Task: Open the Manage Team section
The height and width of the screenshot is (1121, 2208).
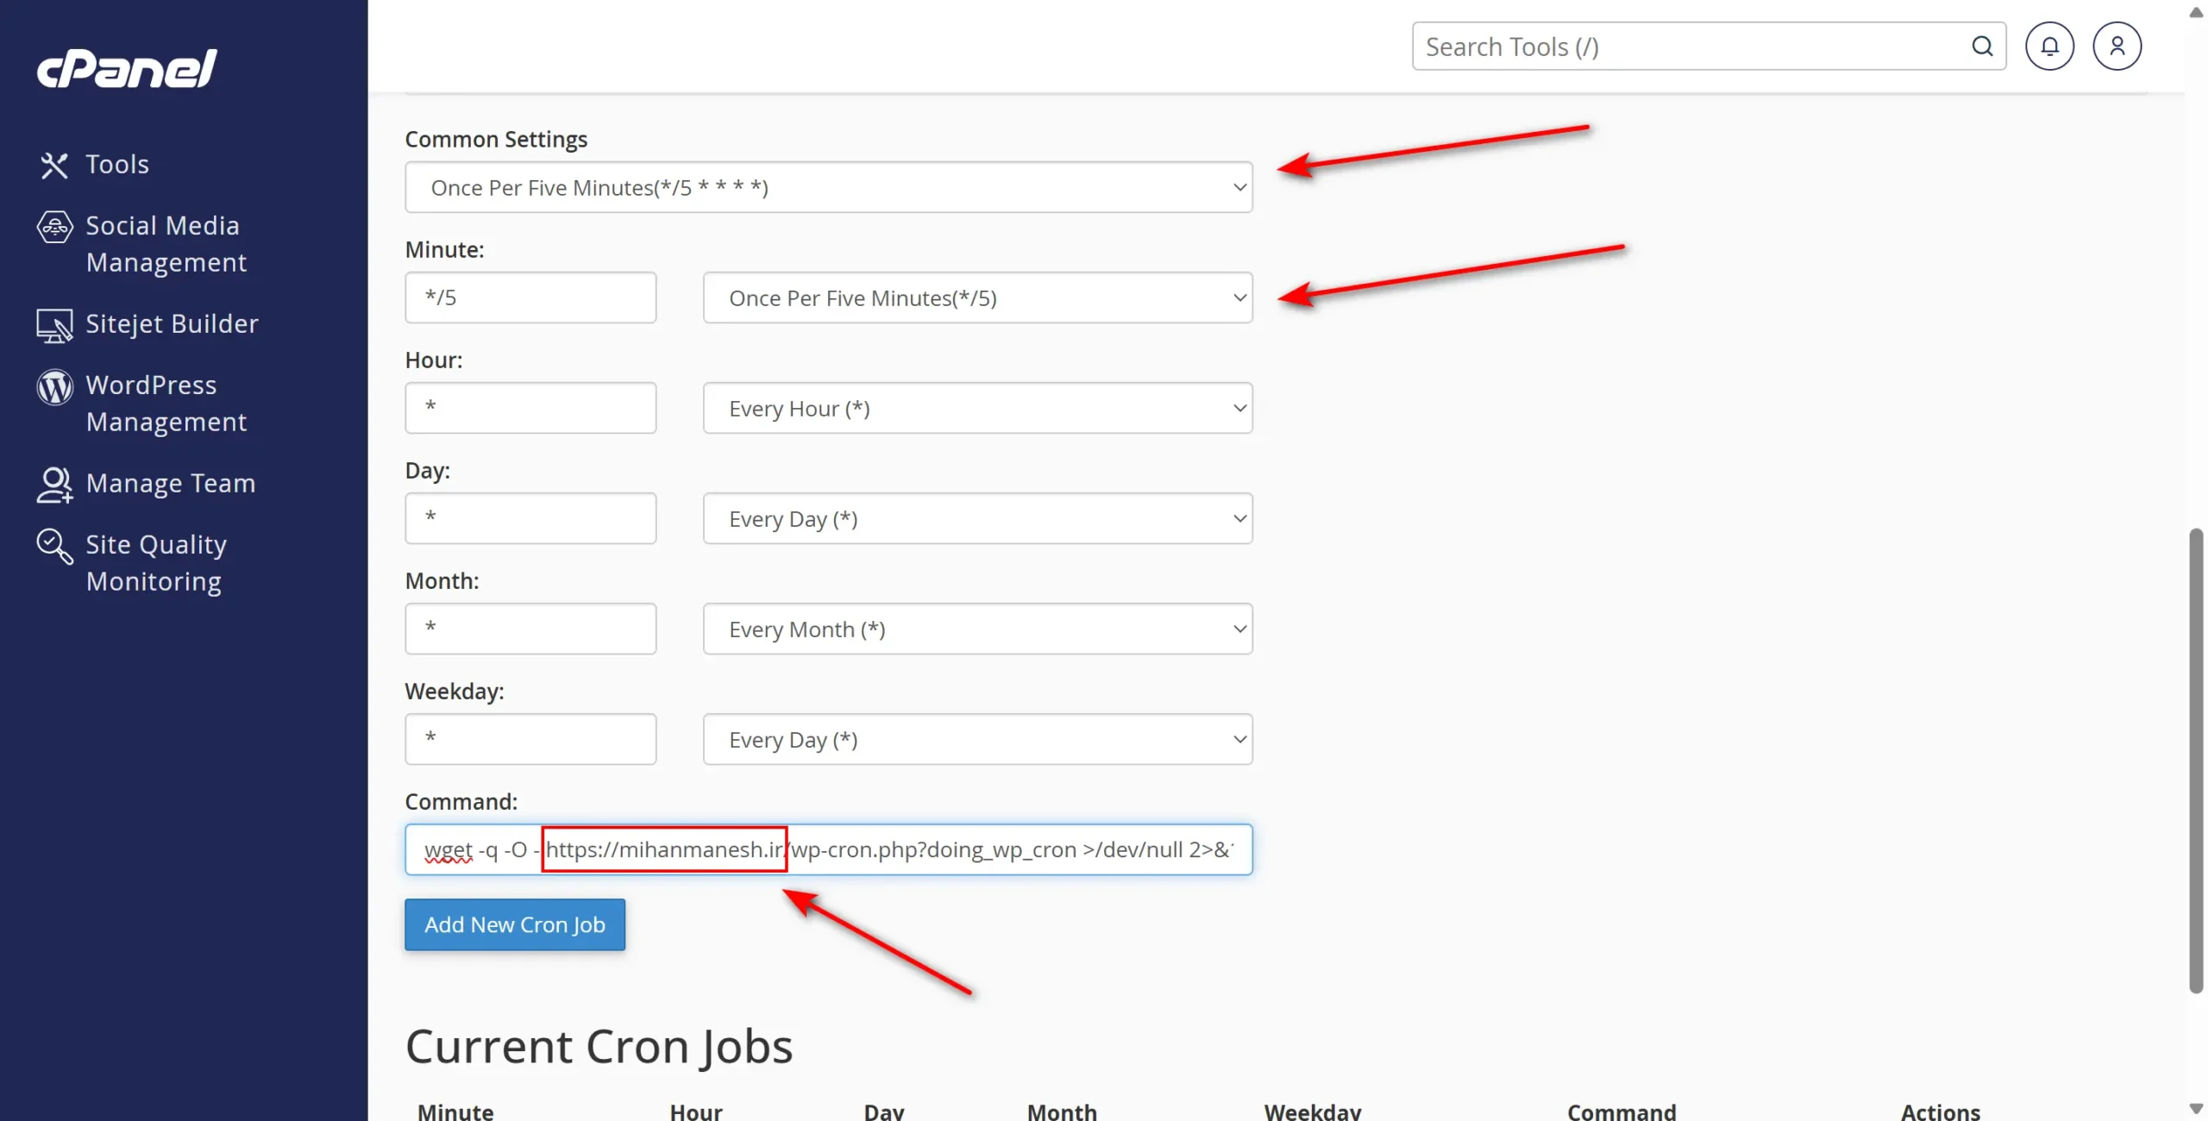Action: pos(170,483)
